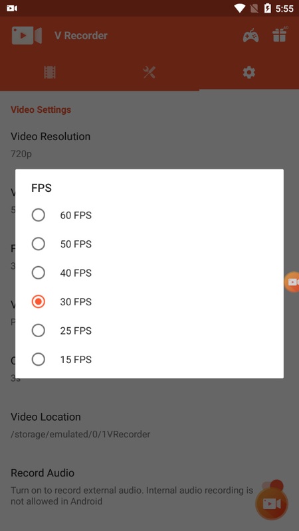The width and height of the screenshot is (299, 531).
Task: Tap the V Recorder logo icon
Action: [27, 36]
